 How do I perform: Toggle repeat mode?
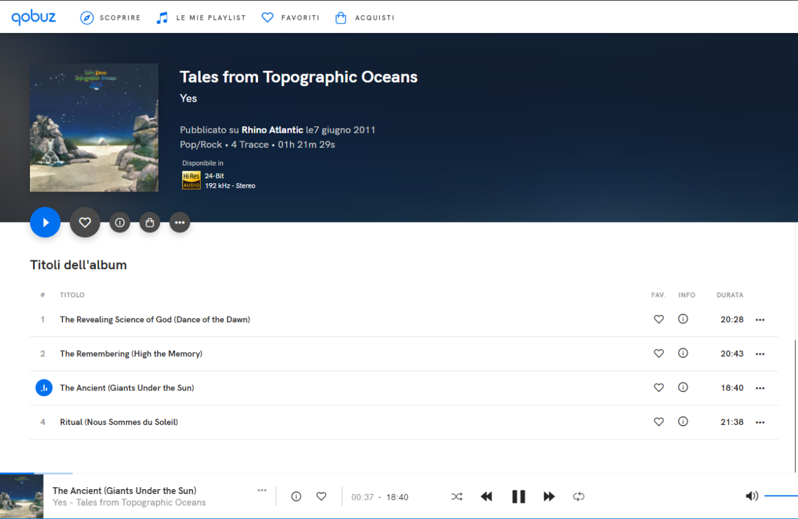point(579,497)
